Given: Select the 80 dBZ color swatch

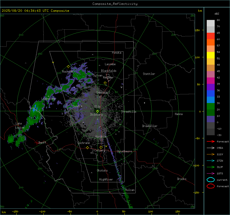Looking at the screenshot, I should point(211,23).
